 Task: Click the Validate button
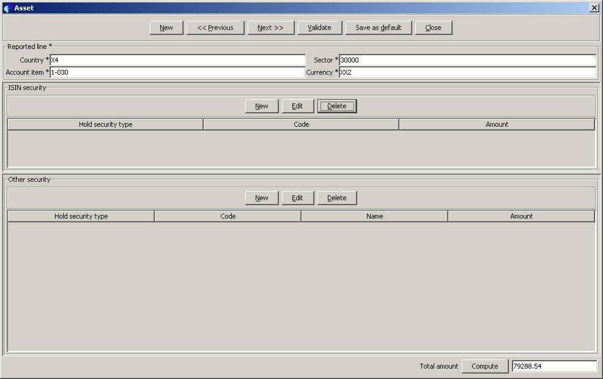point(319,28)
